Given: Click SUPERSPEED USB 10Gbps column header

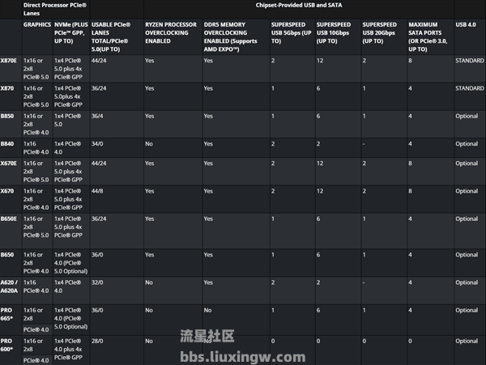Looking at the screenshot, I should (x=334, y=33).
